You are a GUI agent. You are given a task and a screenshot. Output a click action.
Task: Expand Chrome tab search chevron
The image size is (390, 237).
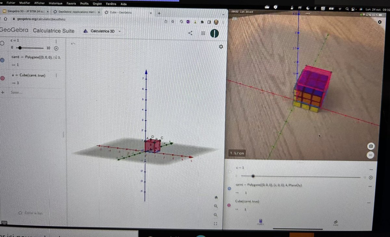(x=223, y=15)
